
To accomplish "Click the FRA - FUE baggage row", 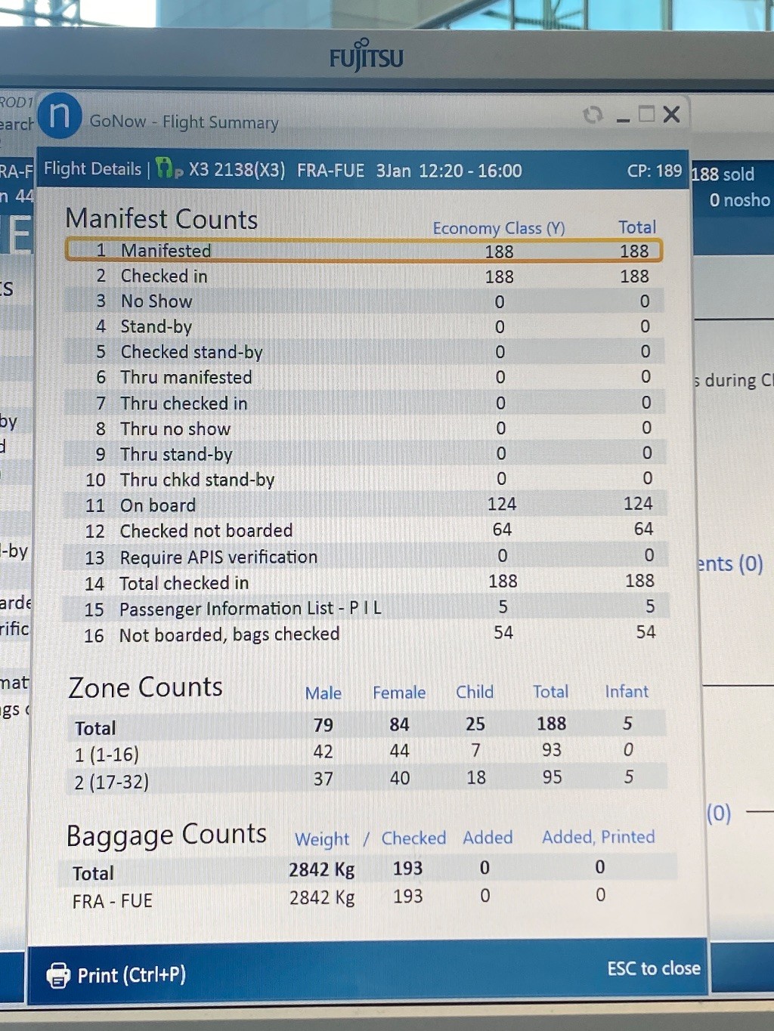I will (363, 899).
